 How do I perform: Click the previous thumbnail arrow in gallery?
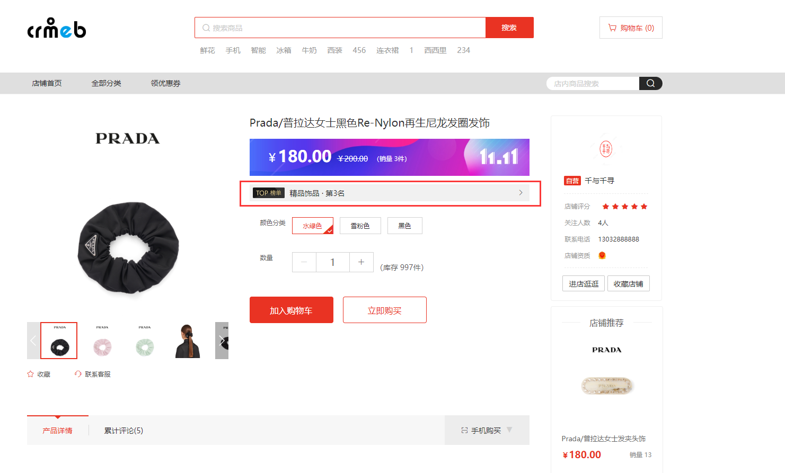click(33, 341)
